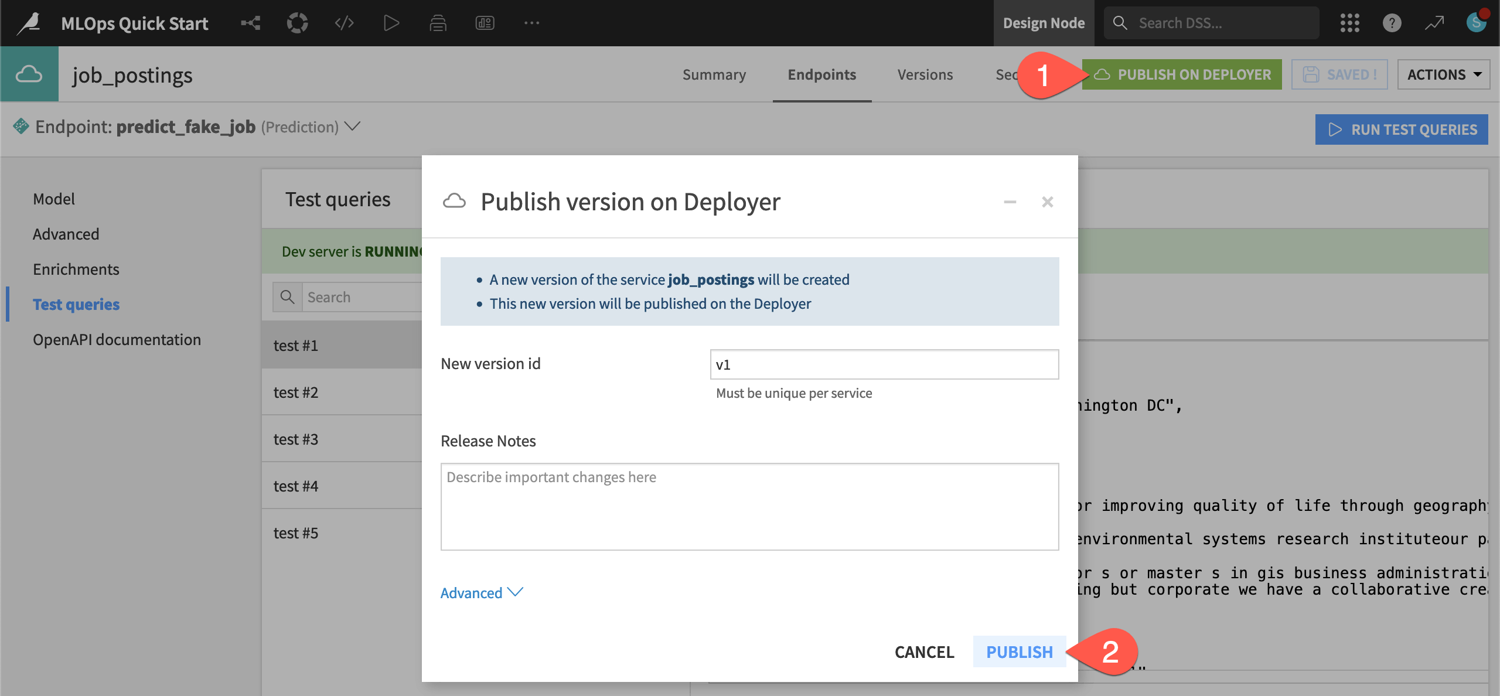
Task: Expand the Advanced options in the dialog
Action: (x=480, y=592)
